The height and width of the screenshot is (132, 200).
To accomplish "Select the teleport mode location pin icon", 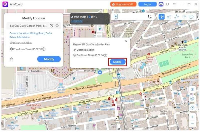I will [x=162, y=17].
